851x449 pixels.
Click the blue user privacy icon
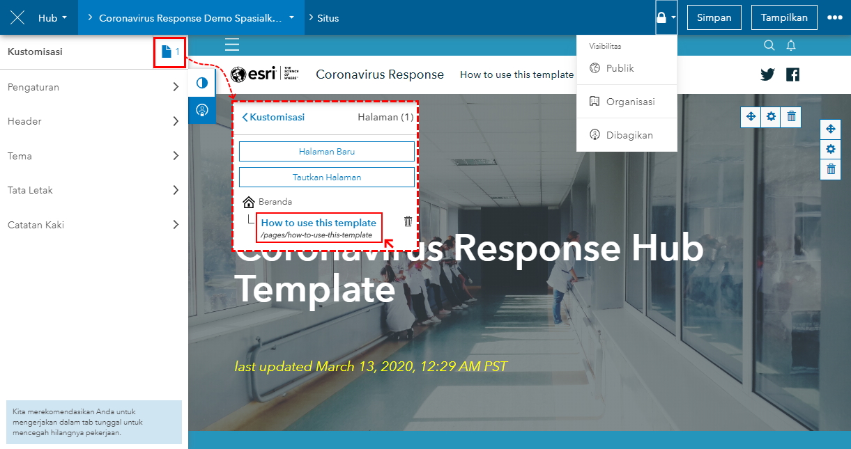202,110
